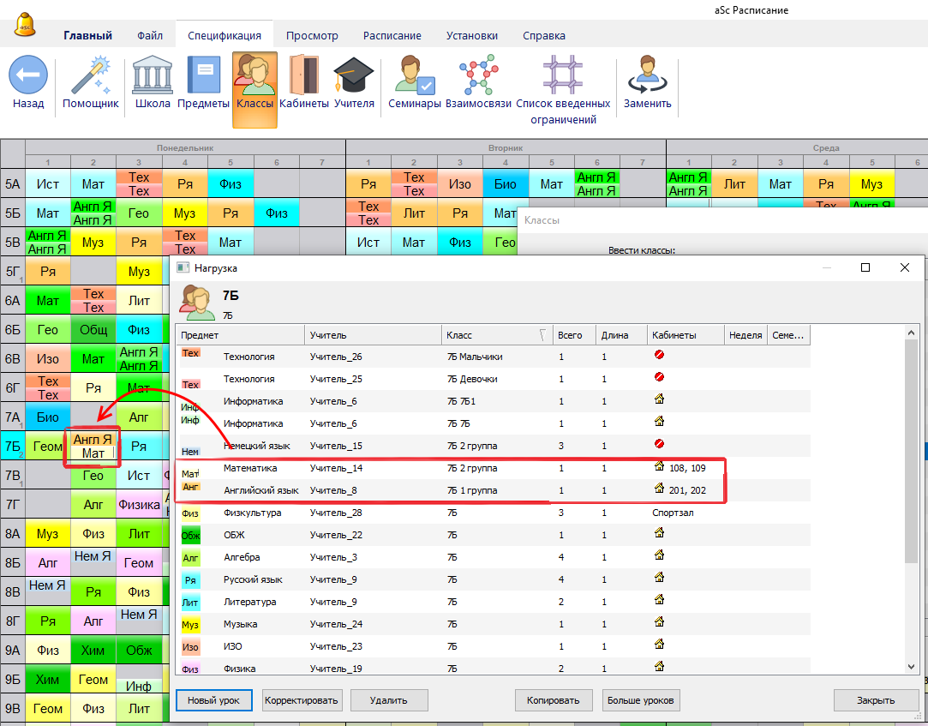This screenshot has height=726, width=928.
Task: Open the Школа settings icon
Action: (x=153, y=75)
